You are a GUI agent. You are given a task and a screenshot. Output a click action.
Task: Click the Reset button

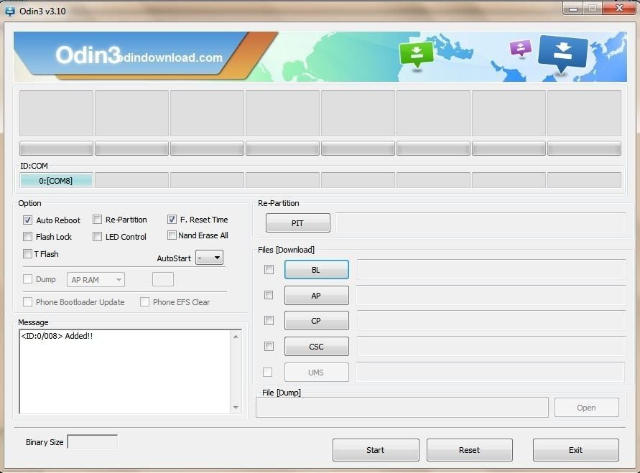tap(469, 450)
